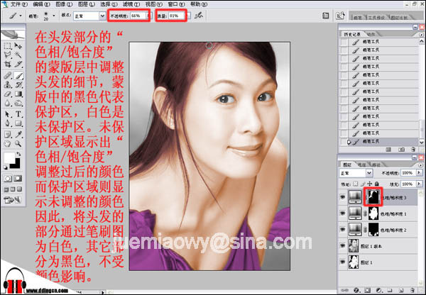This screenshot has height=295, width=426.
Task: Open the 编辑 menu
Action: tap(41, 4)
